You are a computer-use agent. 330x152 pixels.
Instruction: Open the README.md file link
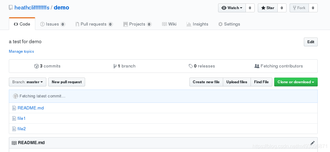(31, 108)
